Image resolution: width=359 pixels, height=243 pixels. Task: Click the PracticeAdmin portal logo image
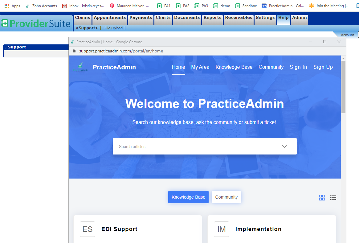click(x=81, y=67)
